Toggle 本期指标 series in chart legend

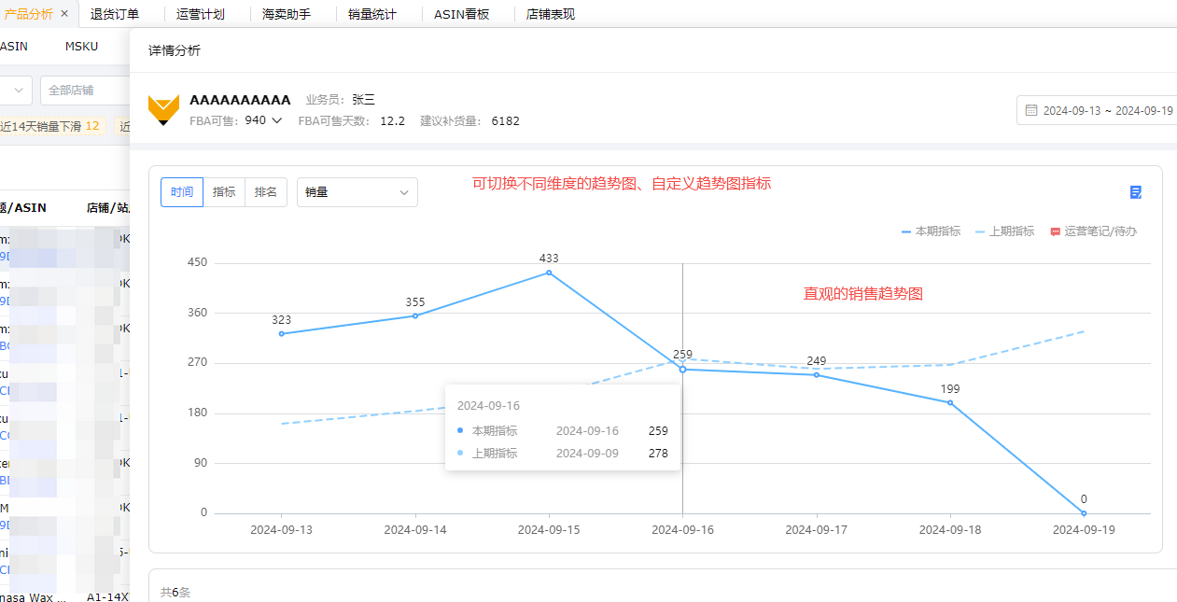pyautogui.click(x=931, y=231)
